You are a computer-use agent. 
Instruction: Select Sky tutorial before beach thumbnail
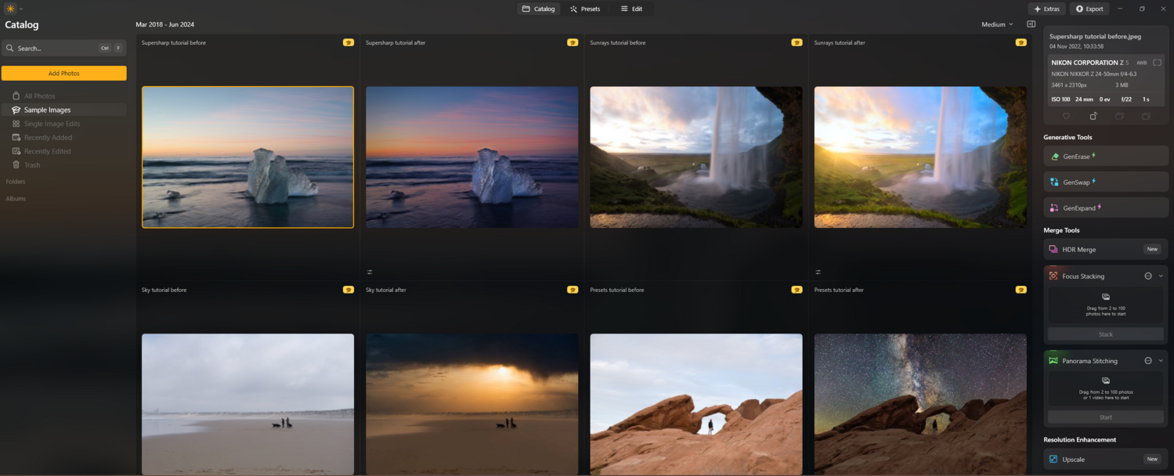[247, 404]
